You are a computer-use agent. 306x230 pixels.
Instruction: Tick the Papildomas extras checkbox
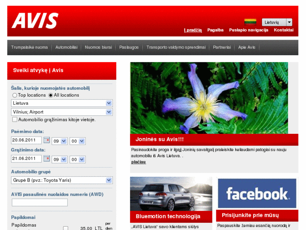(x=66, y=228)
